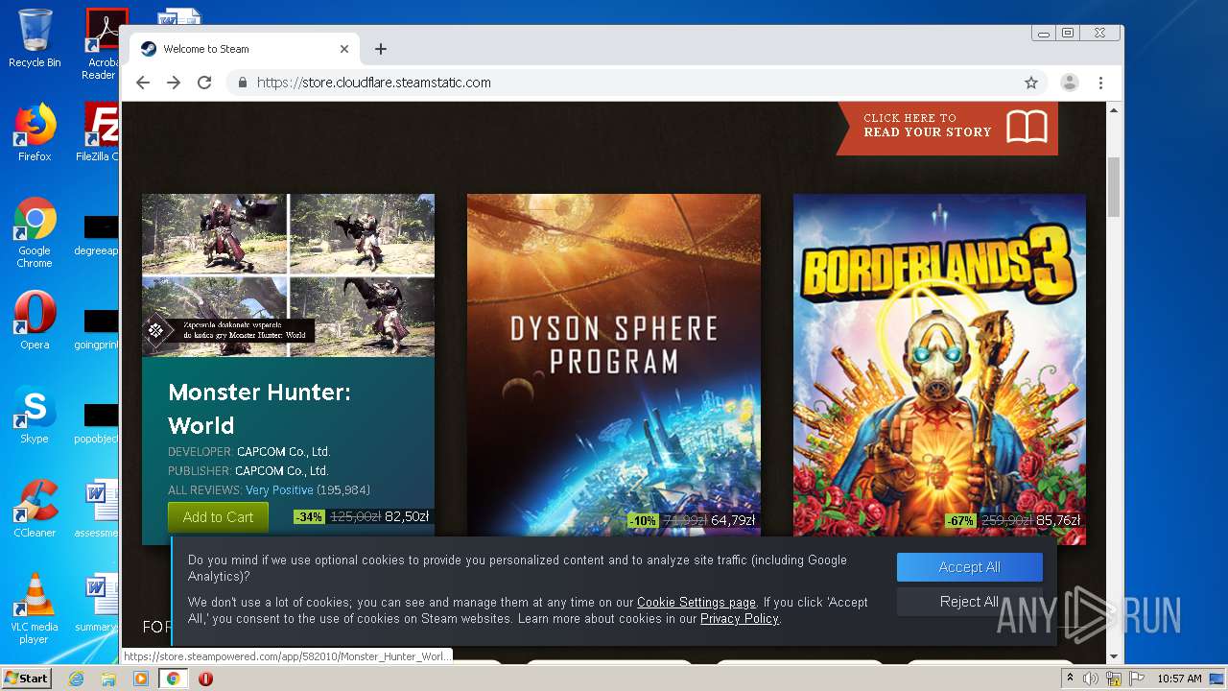Go back using the browser back arrow
Image resolution: width=1228 pixels, height=691 pixels.
(143, 83)
